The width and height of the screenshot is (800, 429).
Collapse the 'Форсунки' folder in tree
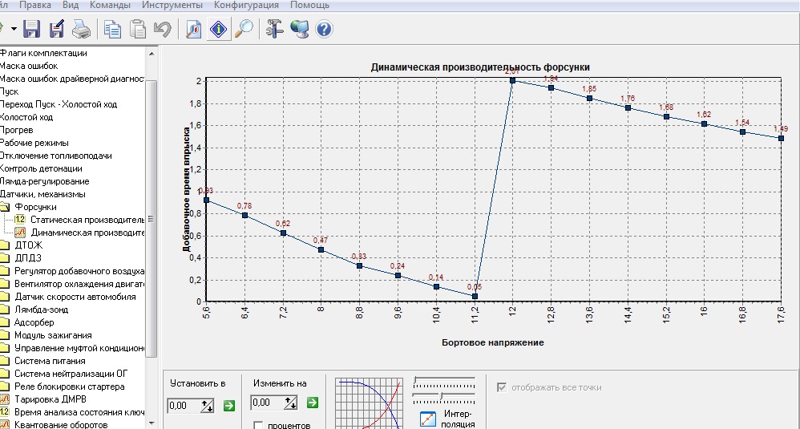click(6, 207)
